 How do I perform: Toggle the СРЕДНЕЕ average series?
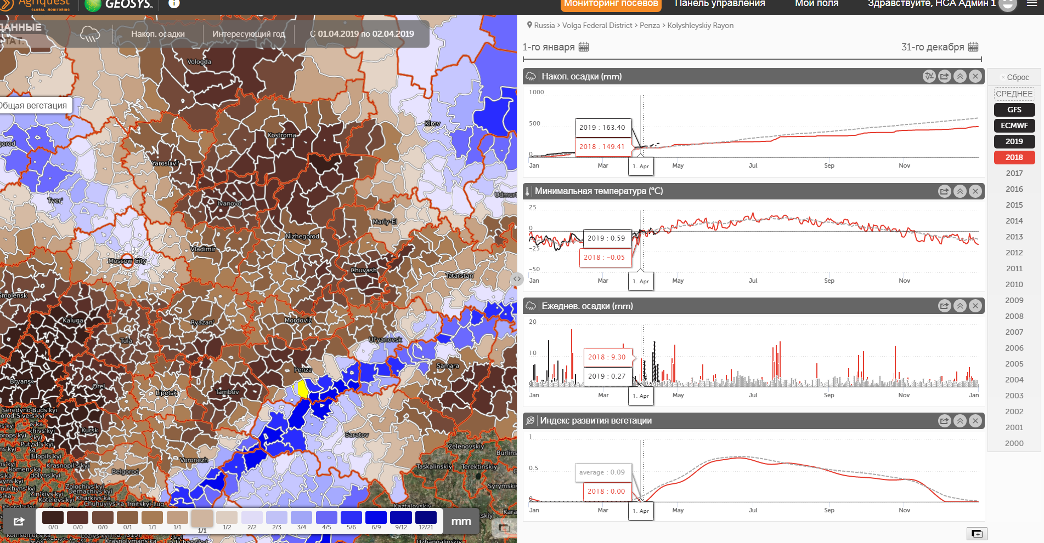pos(1014,94)
